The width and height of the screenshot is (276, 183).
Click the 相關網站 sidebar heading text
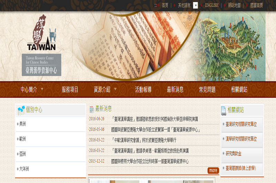236,110
